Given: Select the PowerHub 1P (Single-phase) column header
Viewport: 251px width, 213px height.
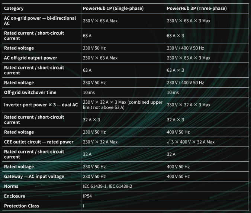Looking at the screenshot, I should (123, 8).
